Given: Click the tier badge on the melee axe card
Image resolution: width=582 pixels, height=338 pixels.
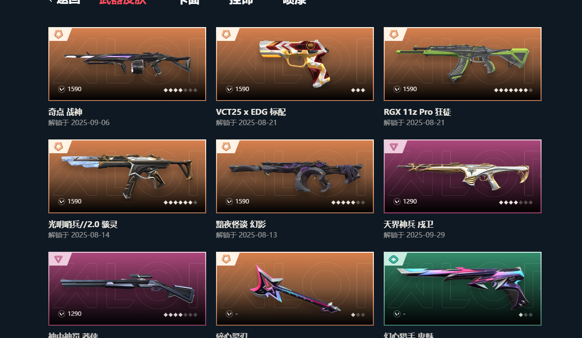Looking at the screenshot, I should [226, 259].
